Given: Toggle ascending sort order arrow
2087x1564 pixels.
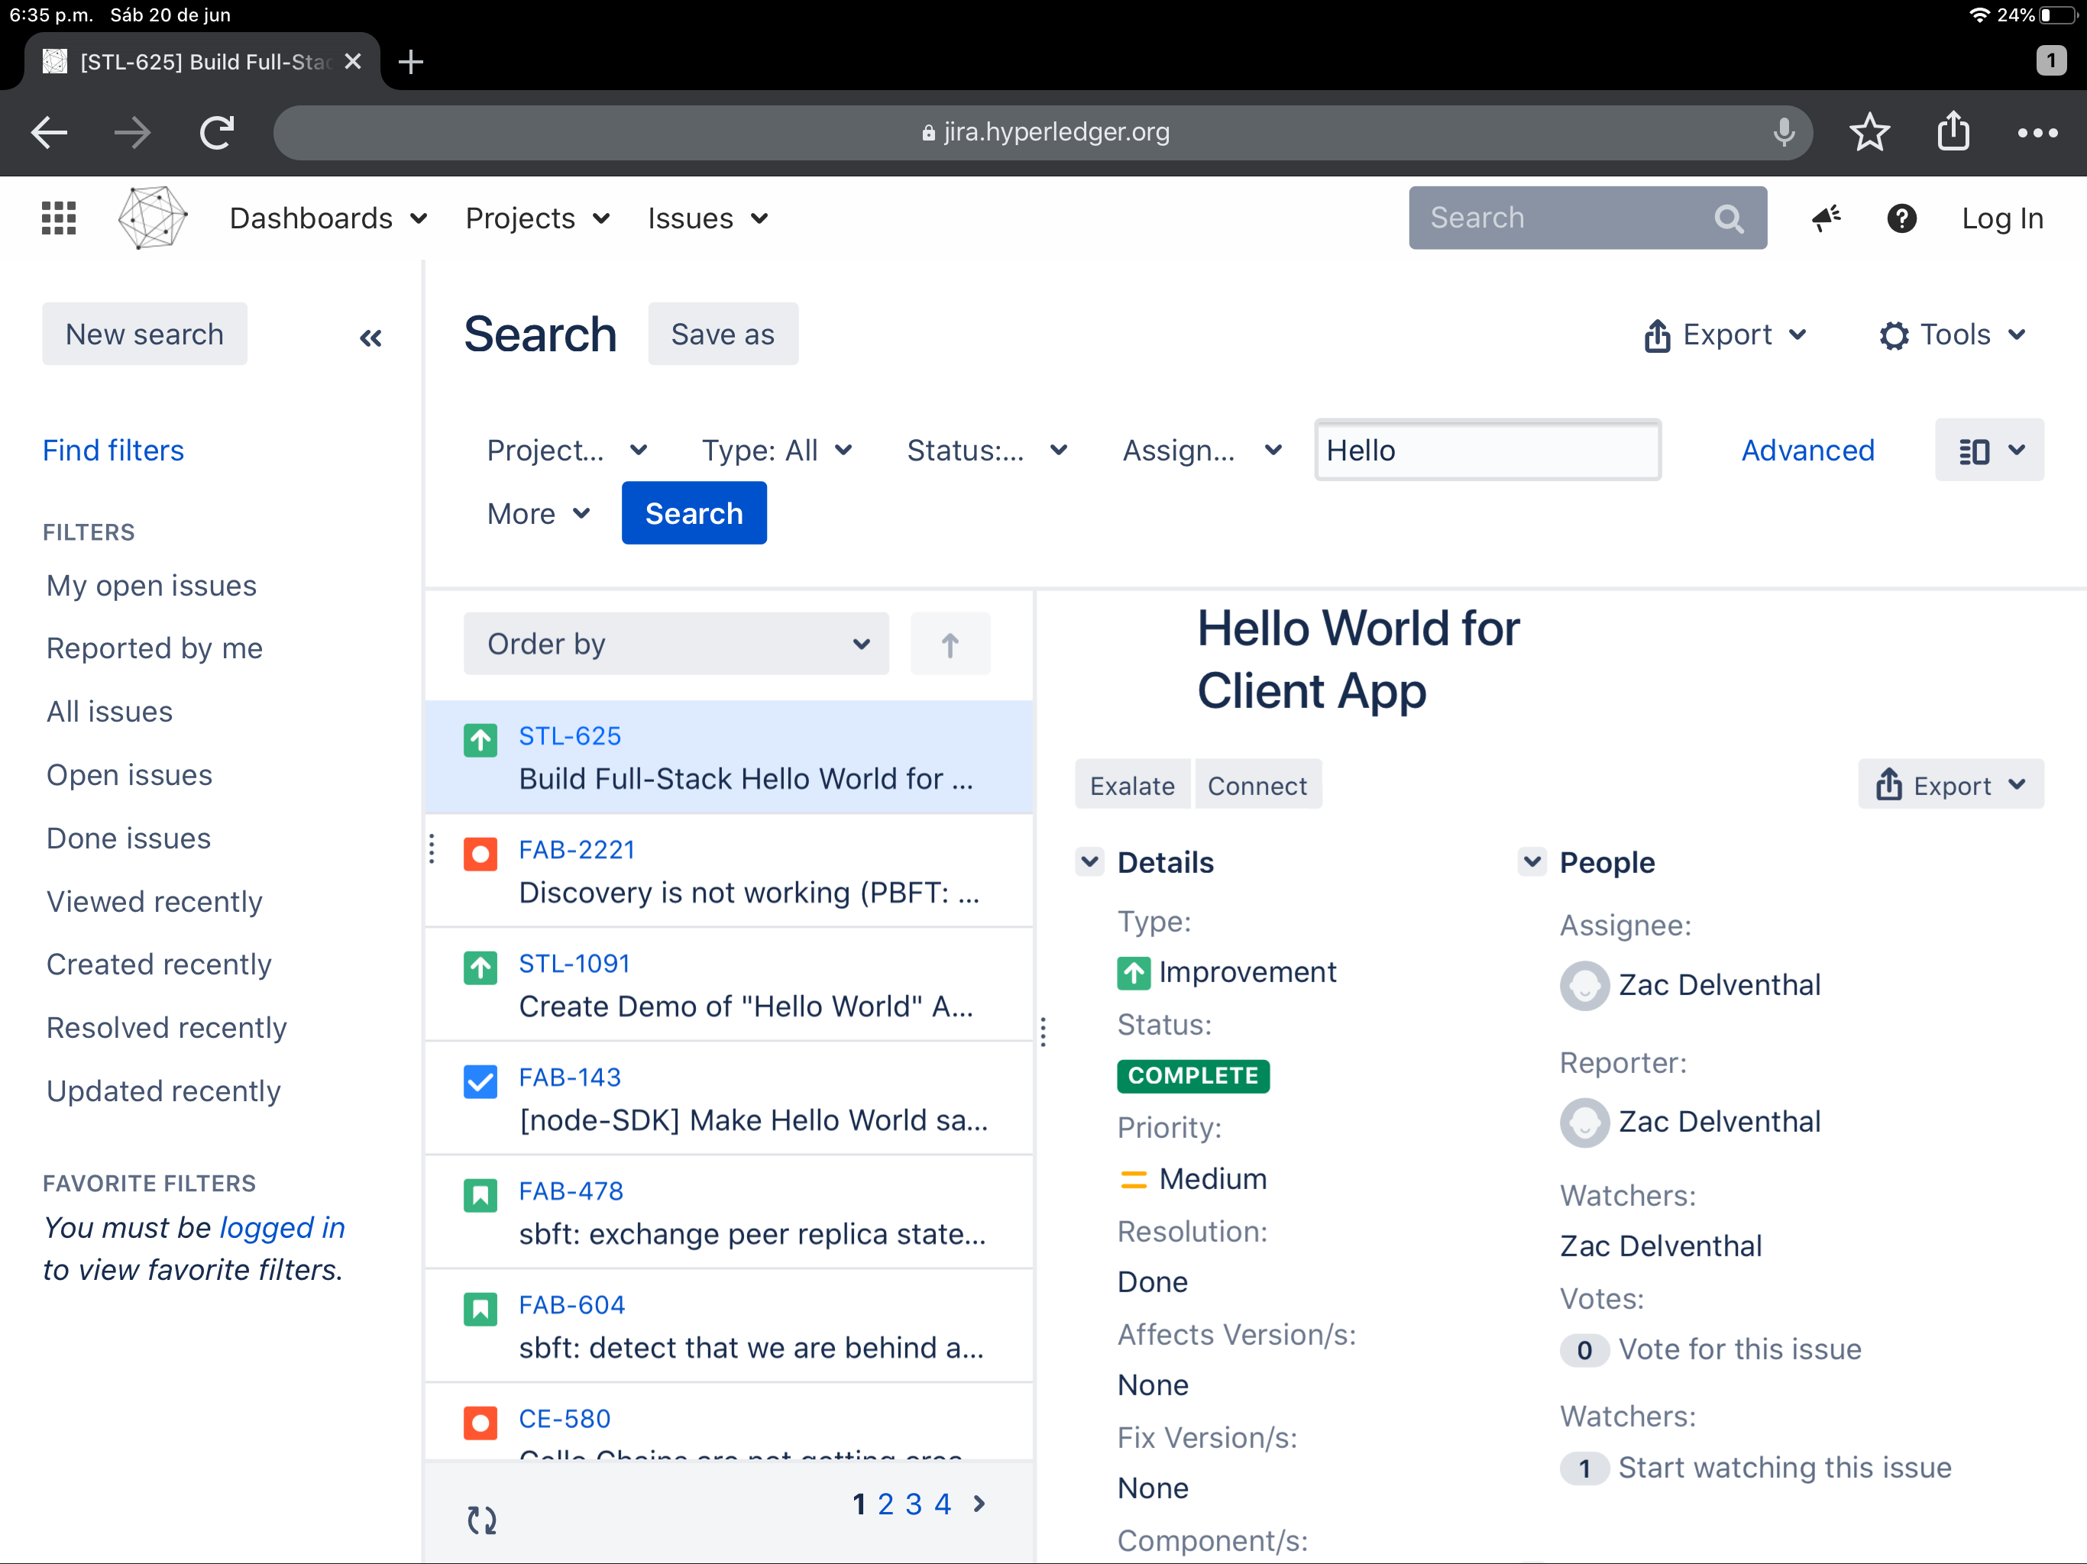Looking at the screenshot, I should tap(949, 645).
